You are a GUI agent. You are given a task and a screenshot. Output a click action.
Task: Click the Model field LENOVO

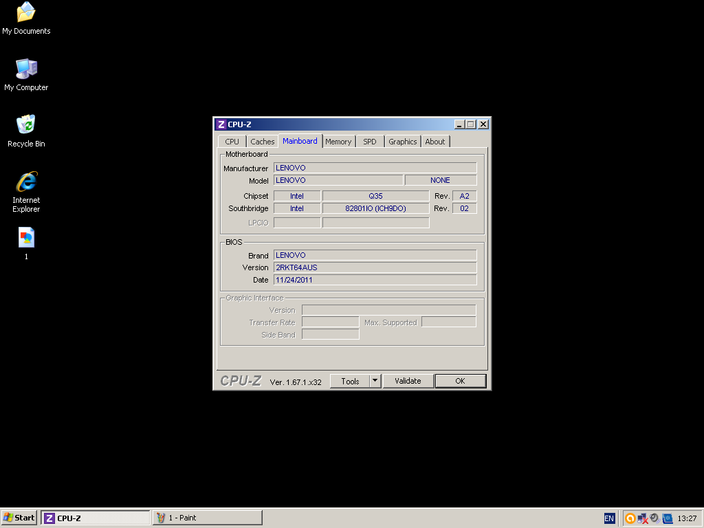click(x=338, y=180)
